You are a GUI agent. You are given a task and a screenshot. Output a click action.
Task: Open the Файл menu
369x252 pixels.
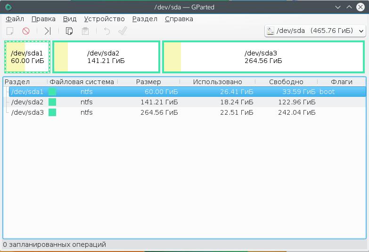pyautogui.click(x=15, y=19)
